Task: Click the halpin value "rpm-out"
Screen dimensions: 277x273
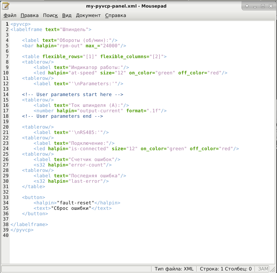Action: [70, 46]
